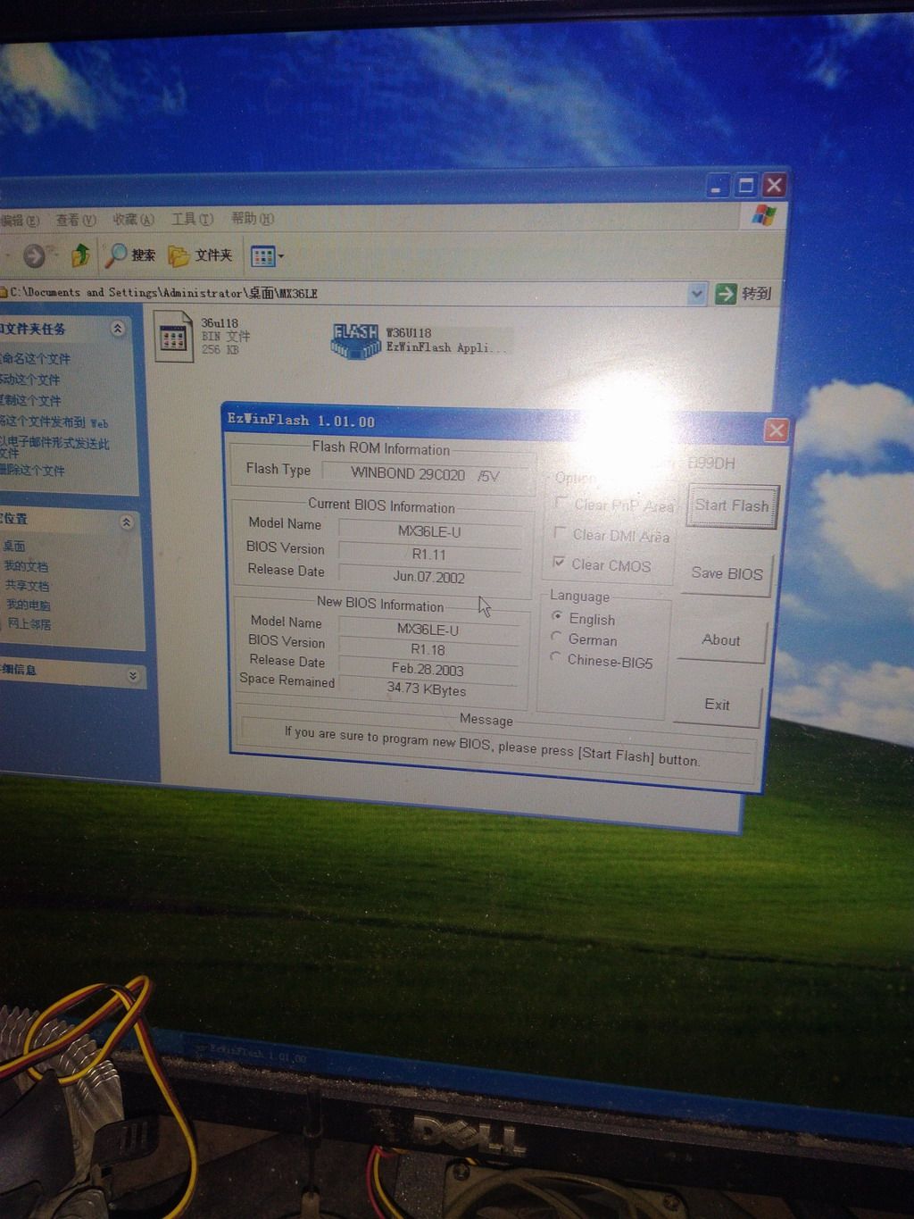Open the Help (帮助) menu
Image resolution: width=914 pixels, height=1219 pixels.
253,218
